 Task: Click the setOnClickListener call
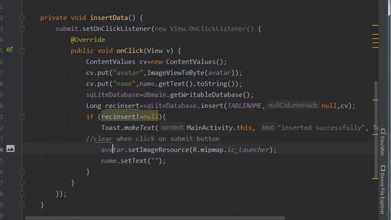coord(117,29)
